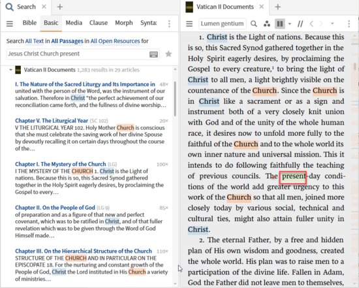Open result 'I. The Nature of the Sacred Liturgy'
Image resolution: width=359 pixels, height=288 pixels.
tap(85, 84)
